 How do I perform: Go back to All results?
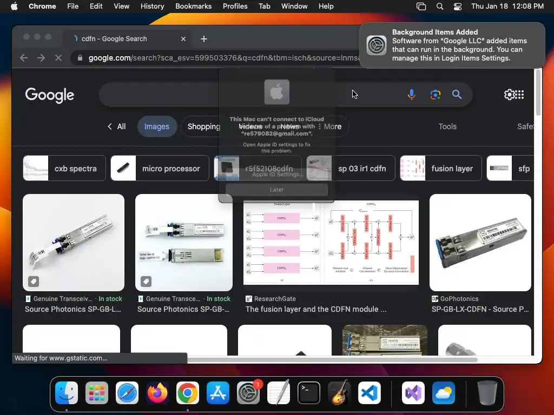click(x=117, y=126)
